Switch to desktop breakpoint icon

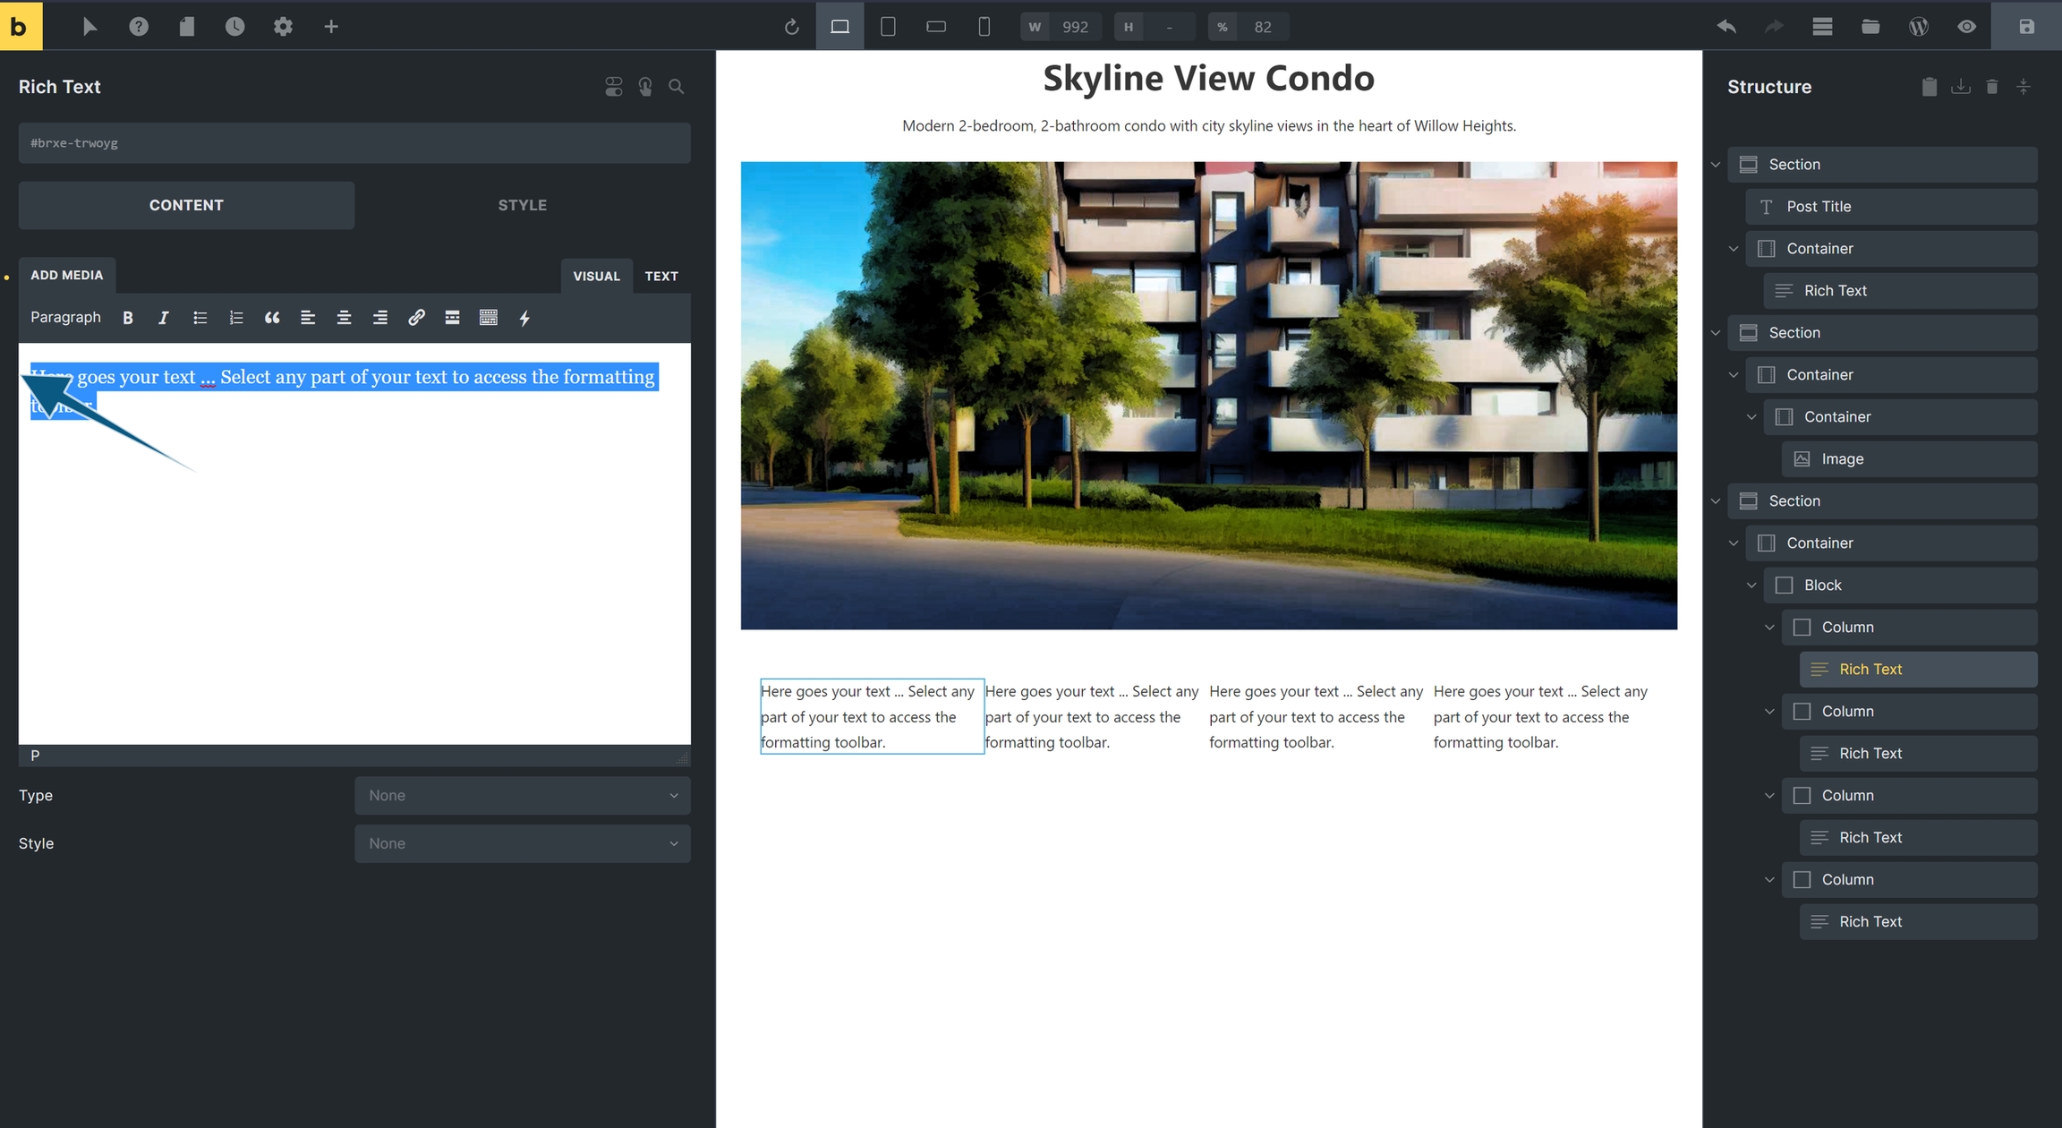click(x=839, y=27)
